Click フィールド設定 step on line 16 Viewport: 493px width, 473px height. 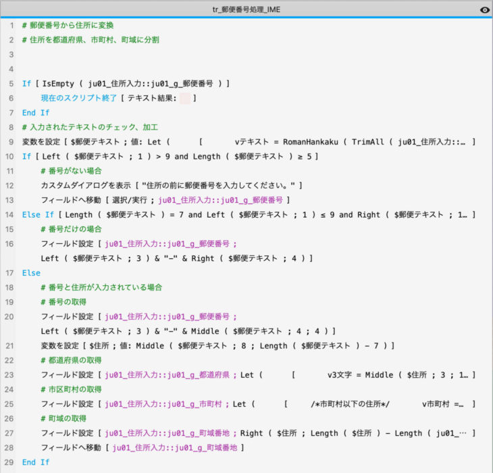pos(68,244)
